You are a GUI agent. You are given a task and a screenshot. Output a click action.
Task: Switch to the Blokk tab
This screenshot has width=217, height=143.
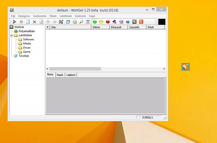tap(50, 75)
